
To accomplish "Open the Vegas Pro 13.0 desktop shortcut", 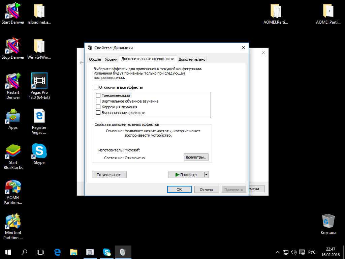I will tap(39, 81).
